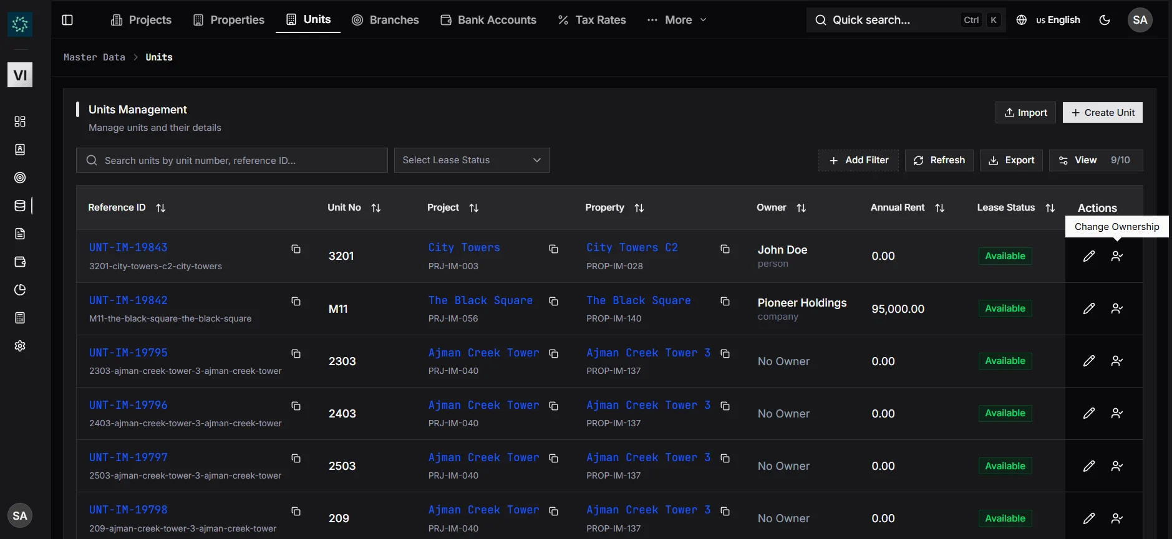The width and height of the screenshot is (1172, 539).
Task: Expand the Select Lease Status dropdown
Action: (x=472, y=160)
